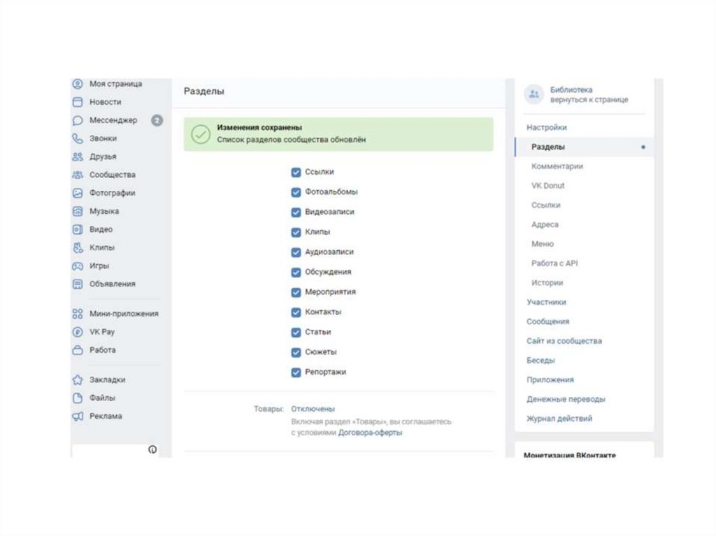716x536 pixels.
Task: Collapse the Настройки settings group
Action: [x=547, y=128]
